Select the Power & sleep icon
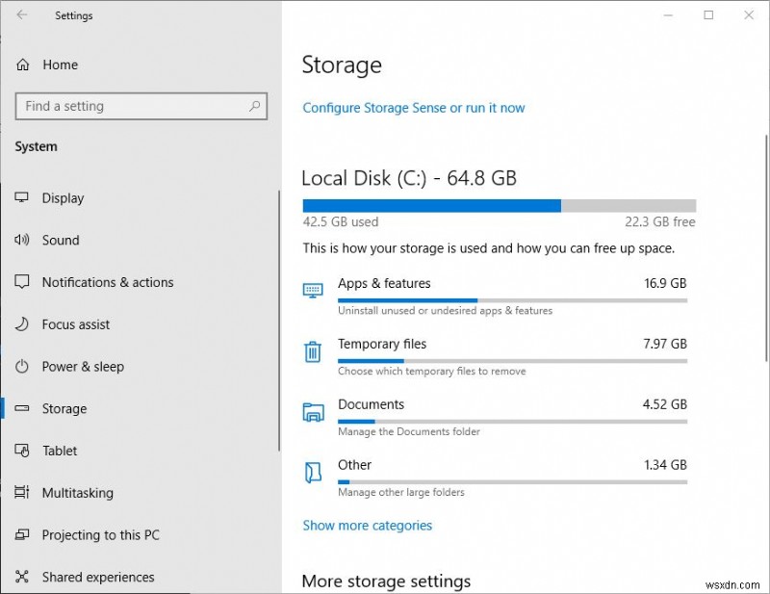This screenshot has width=770, height=594. point(21,367)
